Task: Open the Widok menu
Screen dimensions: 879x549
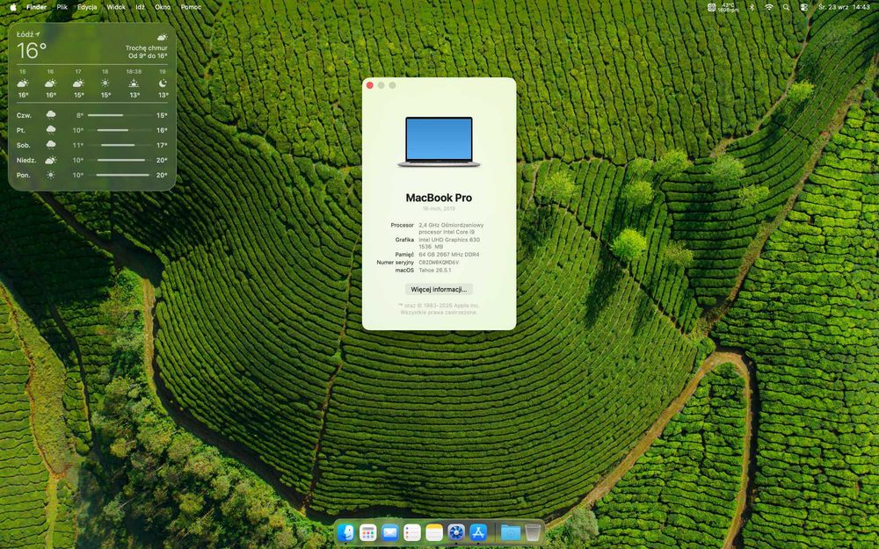Action: [x=116, y=7]
